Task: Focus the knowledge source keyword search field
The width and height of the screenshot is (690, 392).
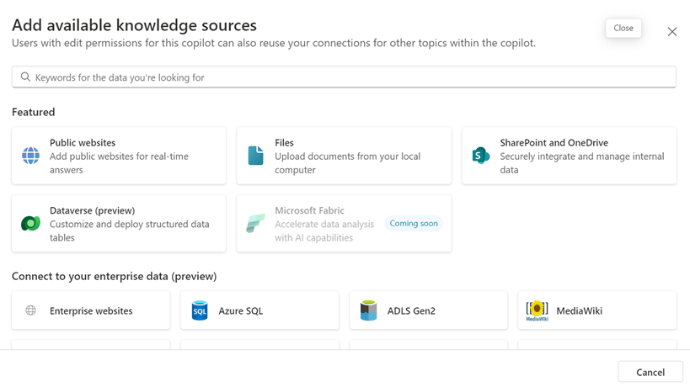Action: (345, 77)
